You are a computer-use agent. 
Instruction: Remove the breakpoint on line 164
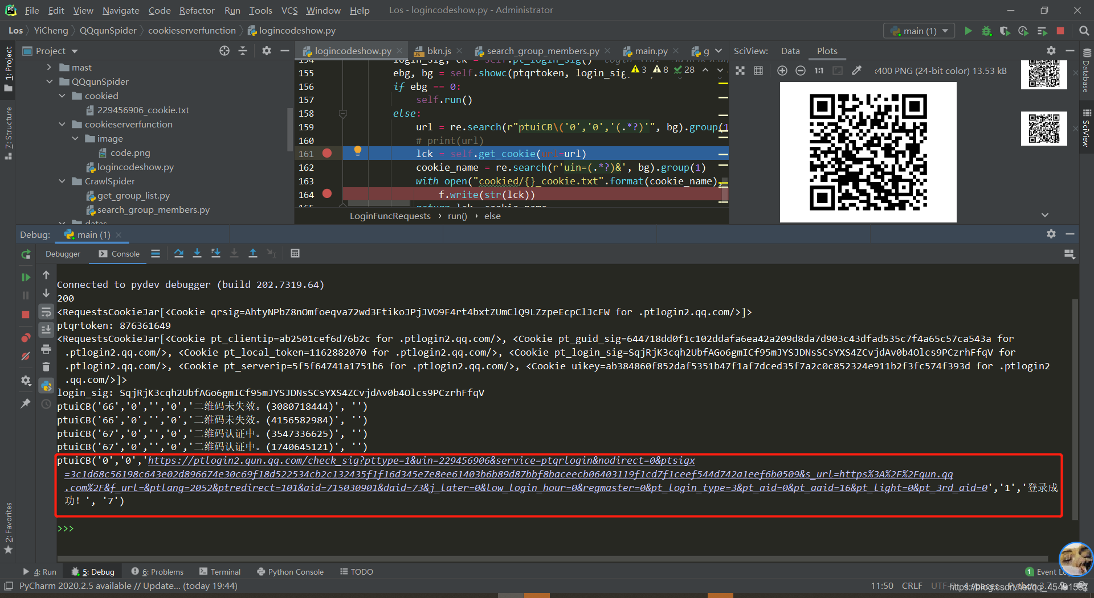327,194
